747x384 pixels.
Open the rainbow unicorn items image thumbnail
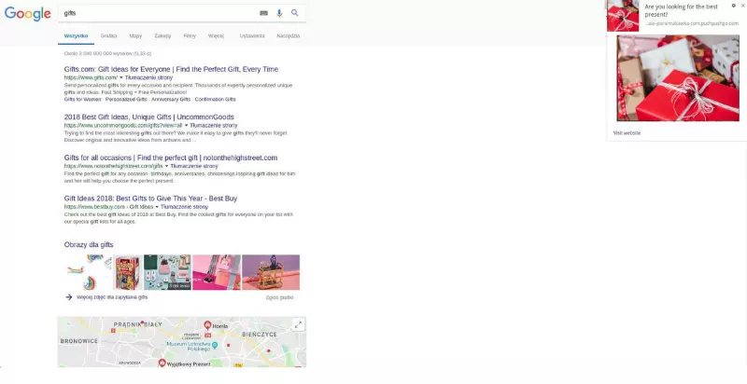click(88, 272)
